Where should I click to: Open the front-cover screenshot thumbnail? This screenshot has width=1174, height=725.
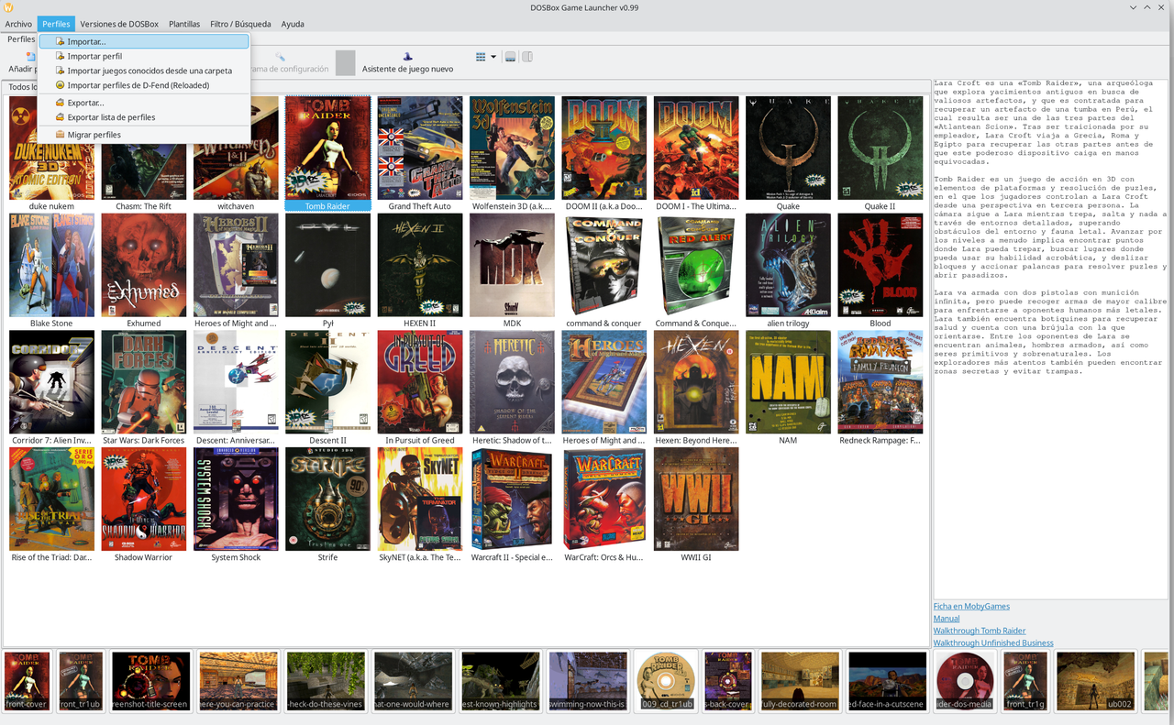click(x=28, y=681)
